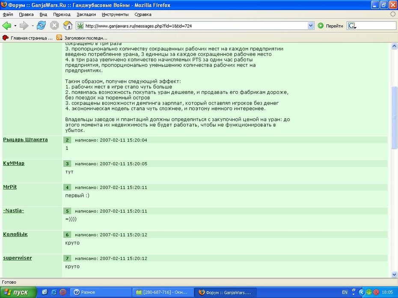This screenshot has height=298, width=398.
Task: Click post number 2 badge
Action: [67, 140]
